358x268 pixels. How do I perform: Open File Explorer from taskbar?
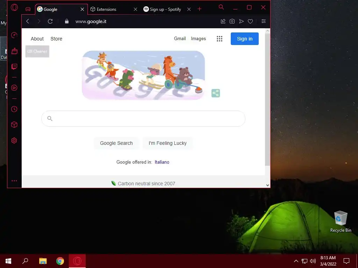(x=43, y=261)
